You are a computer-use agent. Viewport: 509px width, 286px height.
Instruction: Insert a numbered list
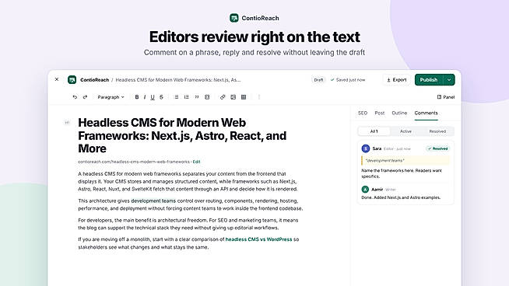tap(186, 97)
